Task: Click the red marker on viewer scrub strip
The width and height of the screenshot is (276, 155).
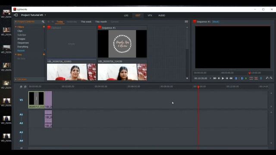Action: 250,73
